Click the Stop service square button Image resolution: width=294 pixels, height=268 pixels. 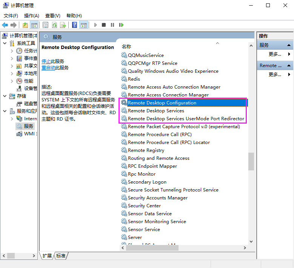tap(104, 25)
